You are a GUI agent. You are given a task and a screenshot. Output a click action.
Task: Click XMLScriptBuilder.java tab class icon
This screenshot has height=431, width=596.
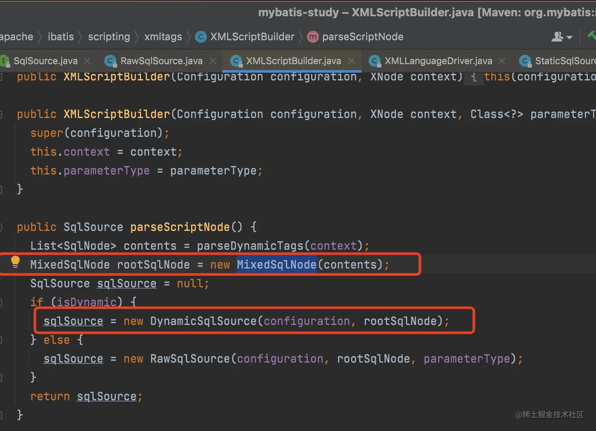(236, 61)
